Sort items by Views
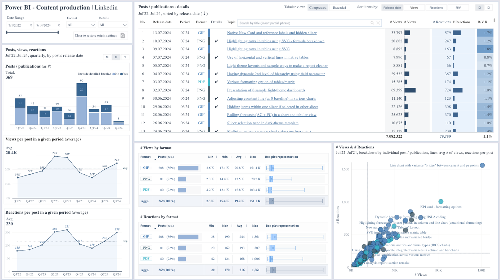 pyautogui.click(x=414, y=8)
